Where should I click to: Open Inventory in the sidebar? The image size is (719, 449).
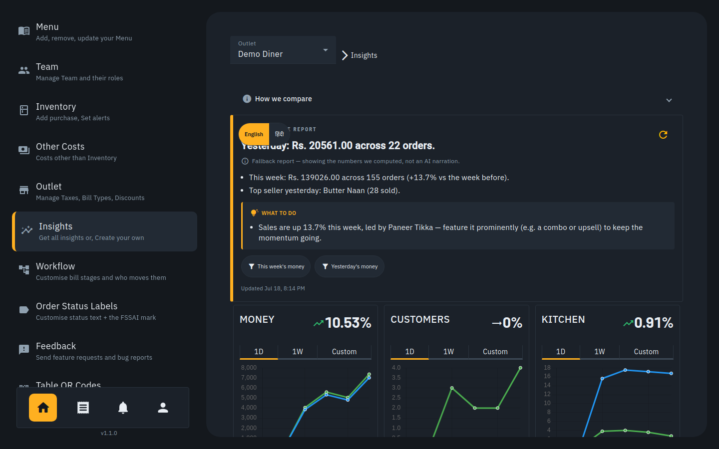point(104,112)
